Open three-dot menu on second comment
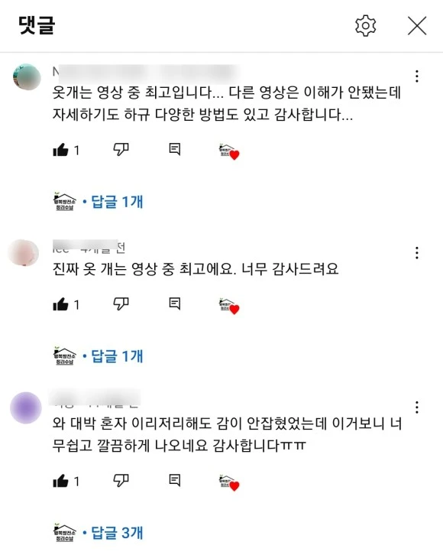Screen dimensions: 443x555 (x=417, y=253)
